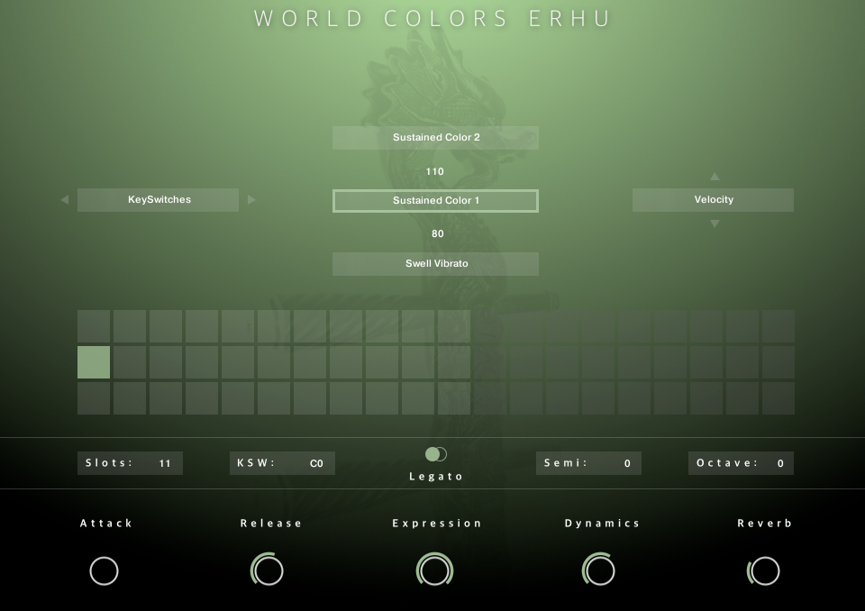Select the highlighted green slot cell
This screenshot has width=865, height=611.
click(94, 362)
